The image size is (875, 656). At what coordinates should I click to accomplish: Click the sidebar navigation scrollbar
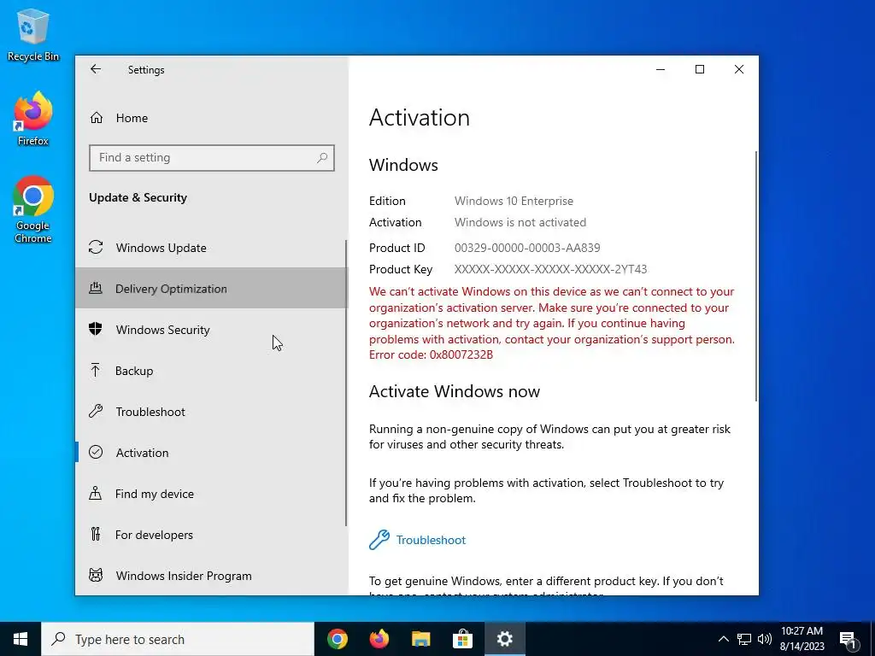(346, 383)
